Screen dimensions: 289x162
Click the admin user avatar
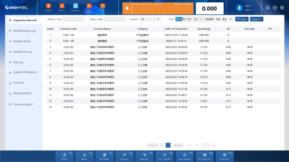239,8
